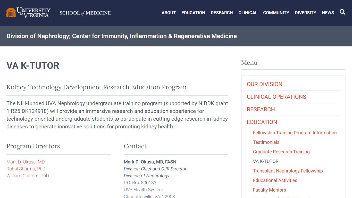Open School of Medicine home link

click(85, 13)
